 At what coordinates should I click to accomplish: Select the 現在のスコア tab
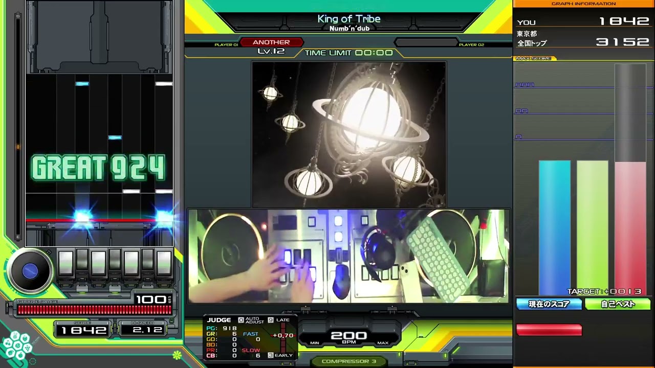tap(549, 304)
